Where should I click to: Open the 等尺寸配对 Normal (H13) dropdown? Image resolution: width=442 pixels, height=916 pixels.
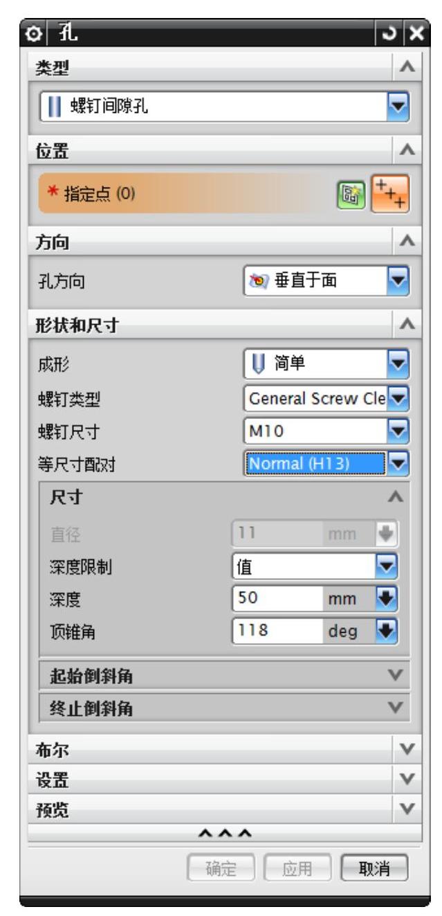tap(400, 463)
